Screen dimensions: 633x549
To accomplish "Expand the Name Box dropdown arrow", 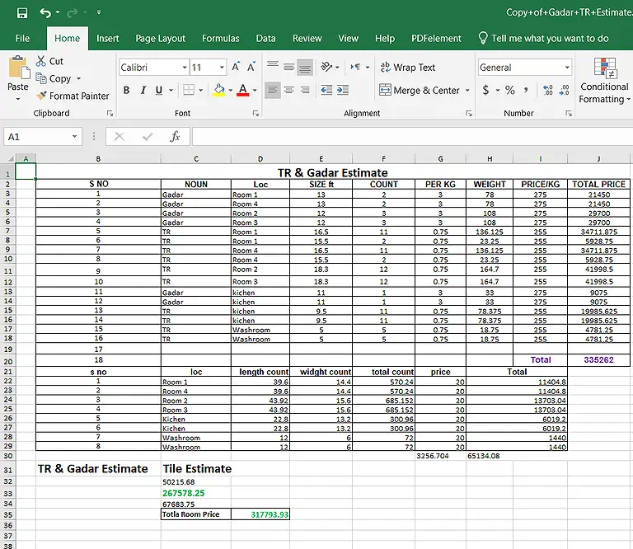I will [75, 137].
